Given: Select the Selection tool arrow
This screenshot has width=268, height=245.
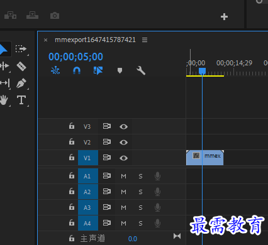Looking at the screenshot, I should coord(3,50).
